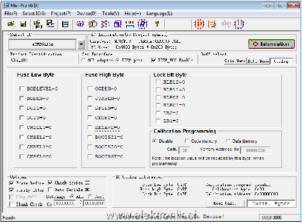Screen dimensions: 302x223
Task: Open the Project menu
Action: point(61,13)
